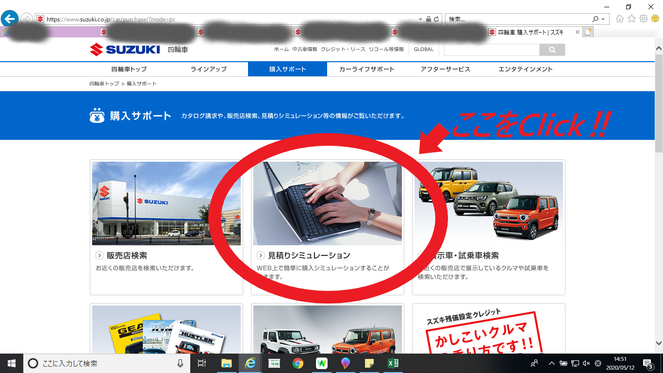Open the ラインアップ navigation menu
This screenshot has width=663, height=373.
[208, 69]
